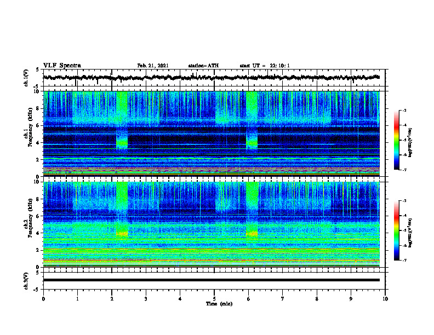Viewport: 434px width, 335px height.
Task: Click the "ch.1(V)" waveform axis label
Action: coord(26,78)
